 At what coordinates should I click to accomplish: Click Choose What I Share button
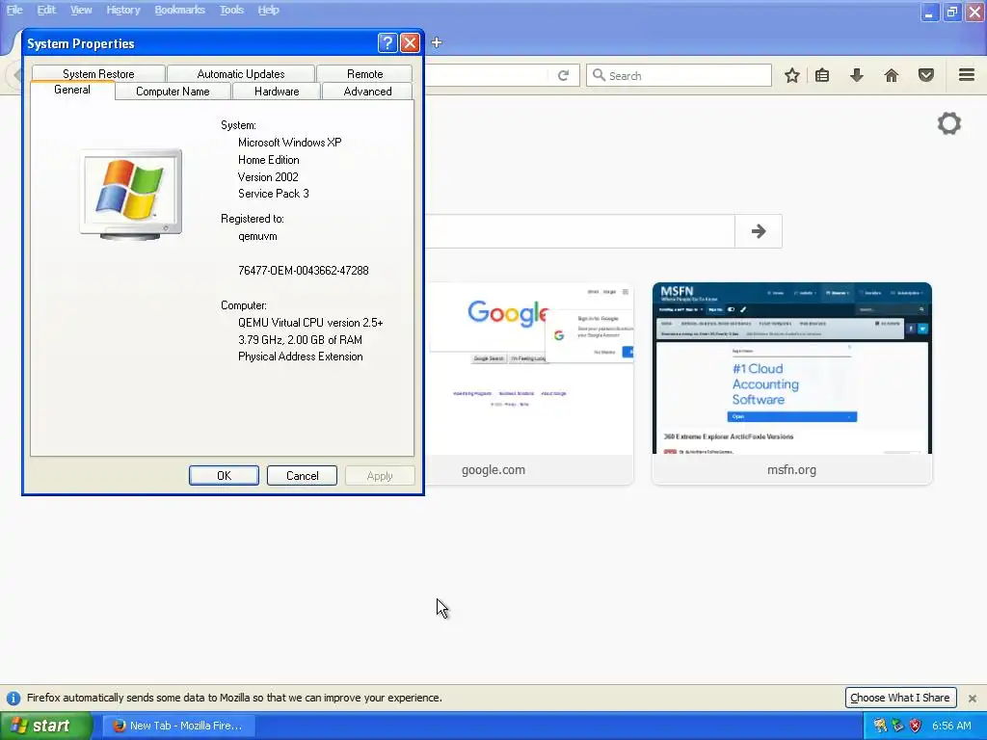pyautogui.click(x=900, y=698)
